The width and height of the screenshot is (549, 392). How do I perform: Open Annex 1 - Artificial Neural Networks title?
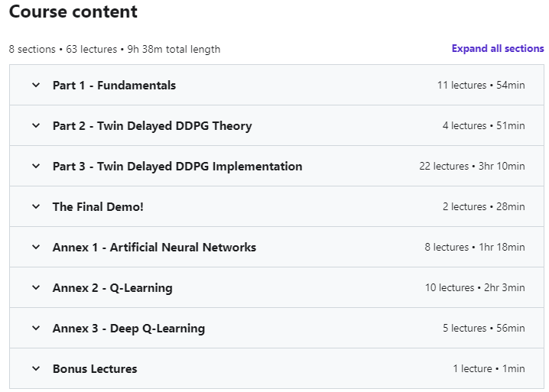154,248
